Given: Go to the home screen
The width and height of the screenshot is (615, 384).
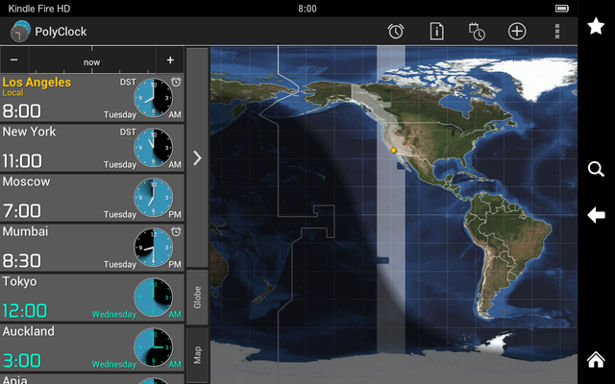Looking at the screenshot, I should [x=596, y=361].
